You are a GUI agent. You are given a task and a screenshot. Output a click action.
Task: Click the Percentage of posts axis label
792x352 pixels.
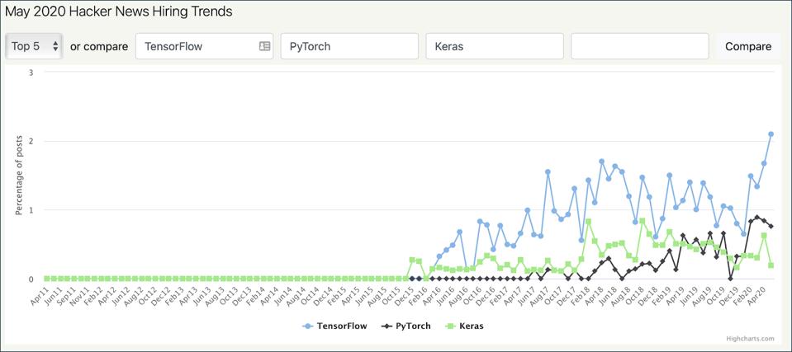[x=18, y=176]
